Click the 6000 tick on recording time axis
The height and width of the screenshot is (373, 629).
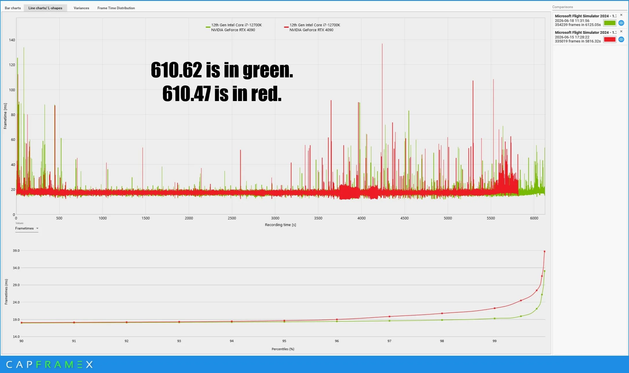tap(534, 218)
